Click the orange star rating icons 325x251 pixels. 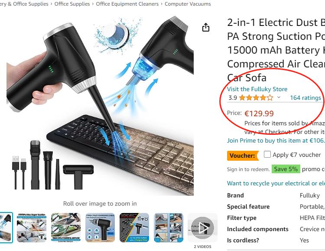point(256,98)
